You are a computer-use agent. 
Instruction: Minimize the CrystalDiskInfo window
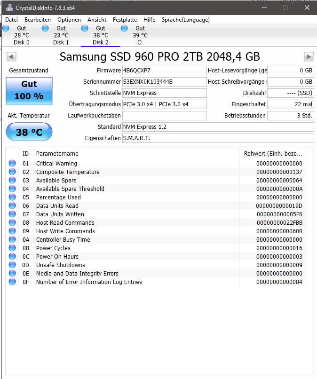coord(264,8)
